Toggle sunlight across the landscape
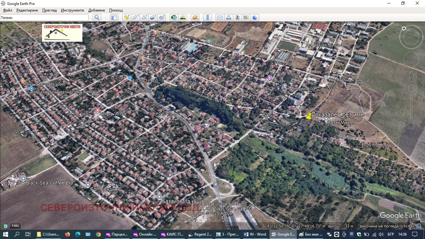The height and width of the screenshot is (239, 425). (183, 17)
